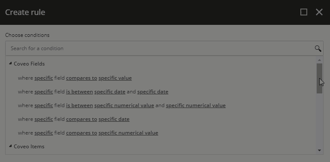Select 'specific date' after 'and' in between-dates condition
The image size is (330, 162).
pyautogui.click(x=153, y=92)
